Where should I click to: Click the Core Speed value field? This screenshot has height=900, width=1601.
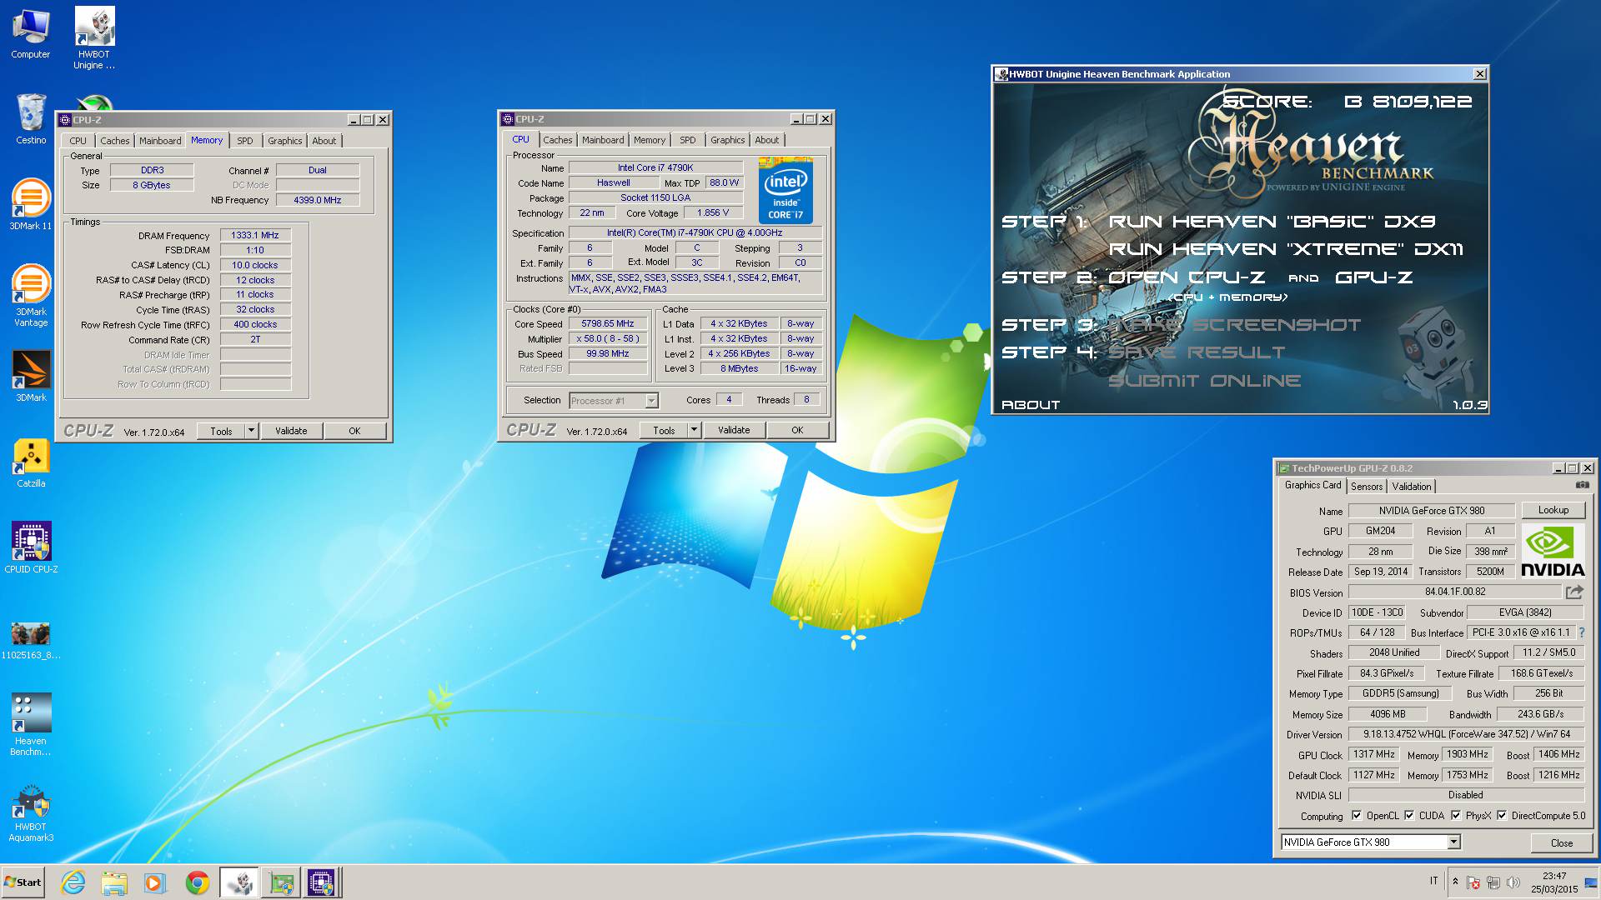[x=608, y=323]
